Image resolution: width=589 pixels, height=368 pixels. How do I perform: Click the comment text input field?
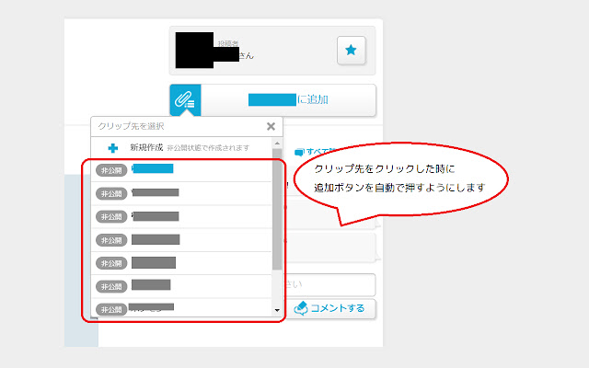pos(330,284)
